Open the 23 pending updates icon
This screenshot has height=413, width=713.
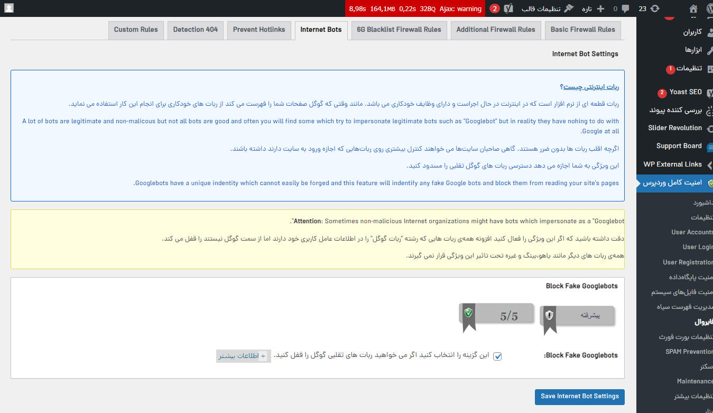pos(655,8)
